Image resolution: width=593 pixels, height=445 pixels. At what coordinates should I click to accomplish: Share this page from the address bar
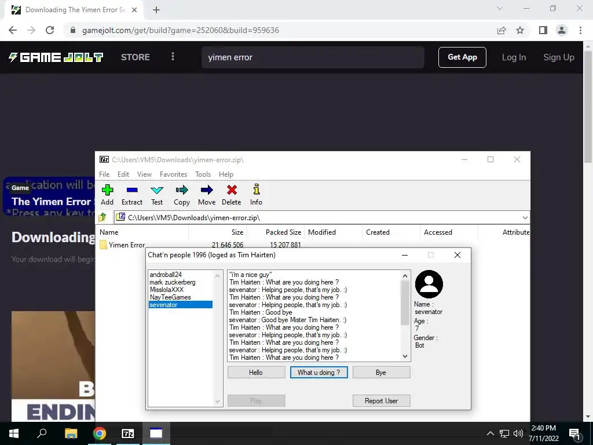tap(502, 30)
